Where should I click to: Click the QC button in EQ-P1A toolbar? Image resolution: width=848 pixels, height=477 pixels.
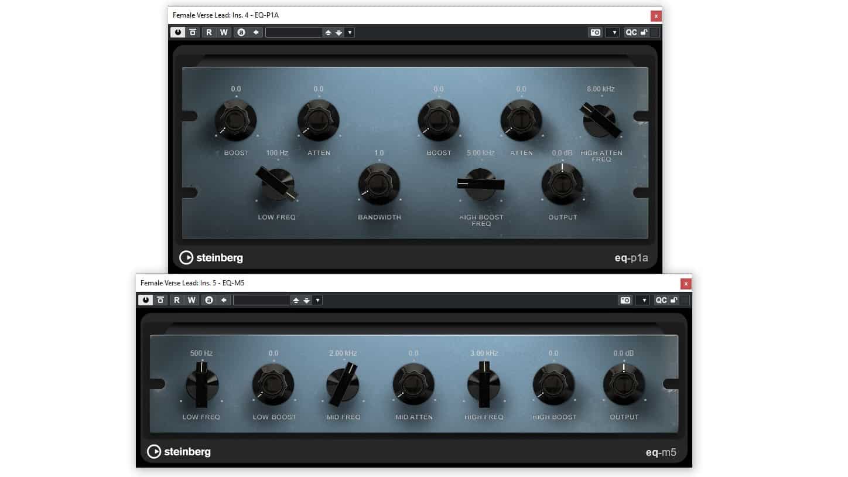[631, 32]
